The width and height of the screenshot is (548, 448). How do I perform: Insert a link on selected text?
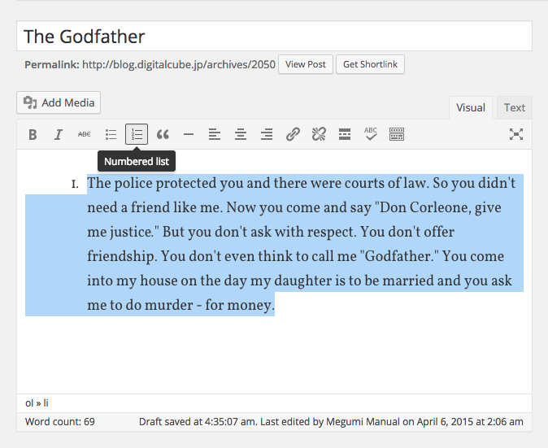(293, 135)
